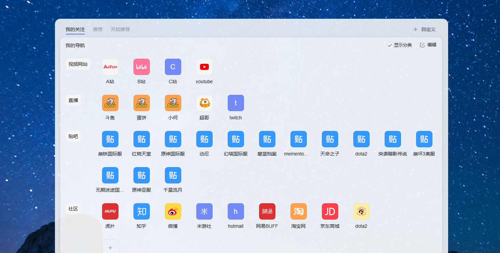Add a new shortcut with the plus tile
Viewport: 500px width, 253px height.
point(111,247)
